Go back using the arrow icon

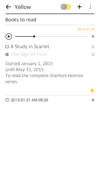(8, 7)
